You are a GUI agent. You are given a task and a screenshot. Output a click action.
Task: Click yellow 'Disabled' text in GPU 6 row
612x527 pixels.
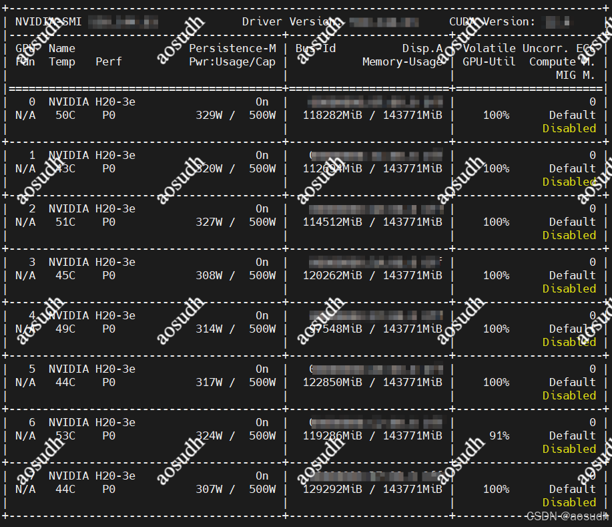click(x=569, y=450)
